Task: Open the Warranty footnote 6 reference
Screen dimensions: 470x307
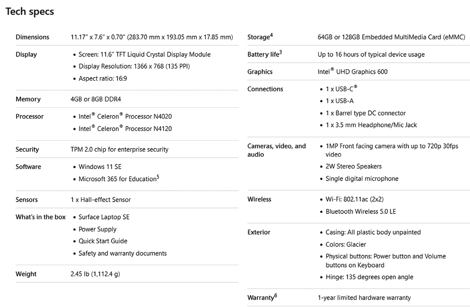Action: tap(275, 296)
